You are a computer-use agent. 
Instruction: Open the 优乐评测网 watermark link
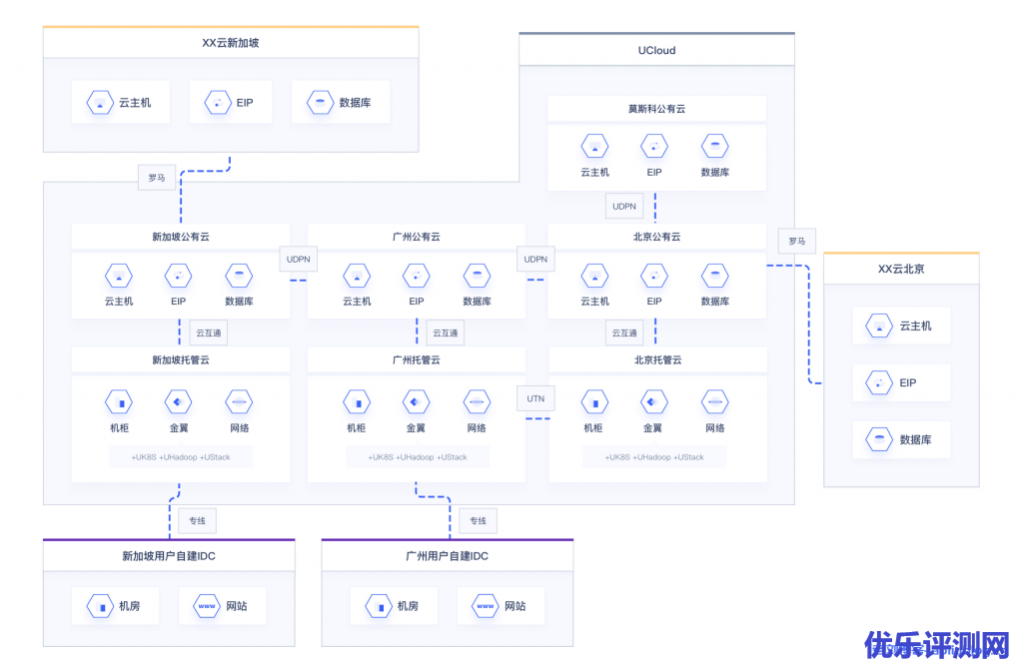coord(937,646)
